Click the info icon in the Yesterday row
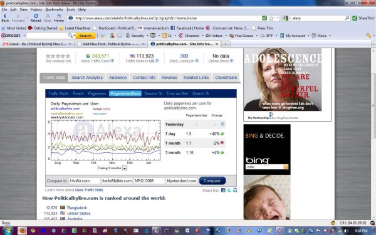Image resolution: width=376 pixels, height=235 pixels. pos(222,124)
